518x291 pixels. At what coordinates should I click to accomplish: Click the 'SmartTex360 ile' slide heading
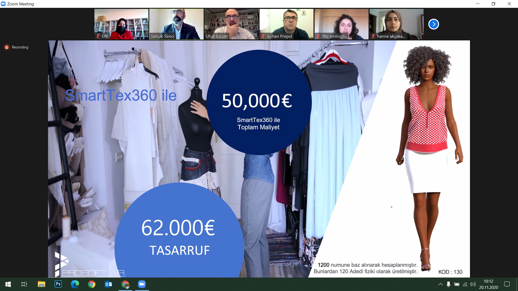pos(121,95)
